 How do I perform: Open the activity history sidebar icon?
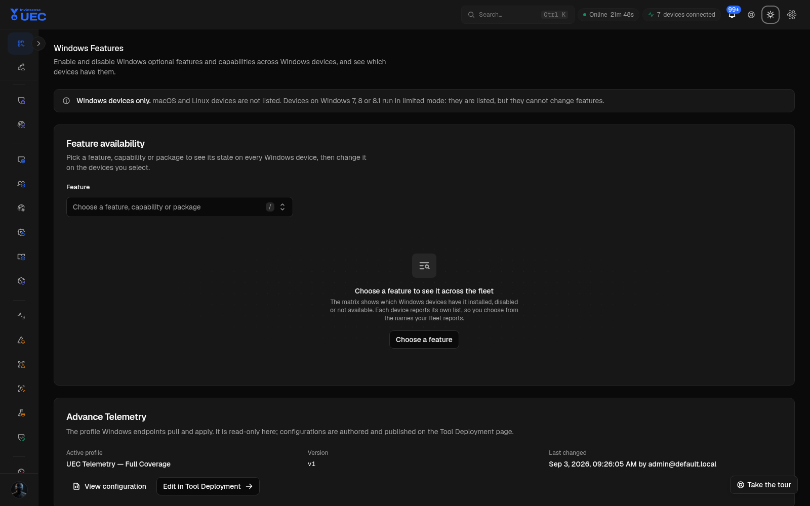point(21,316)
